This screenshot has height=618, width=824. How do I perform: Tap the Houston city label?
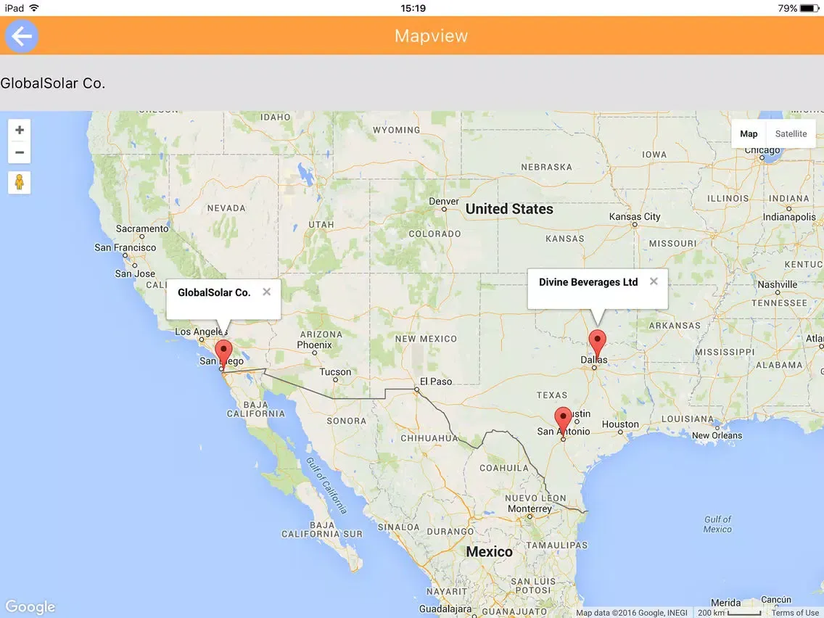[x=620, y=424]
